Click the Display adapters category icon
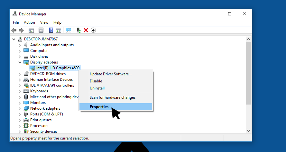 (x=26, y=62)
